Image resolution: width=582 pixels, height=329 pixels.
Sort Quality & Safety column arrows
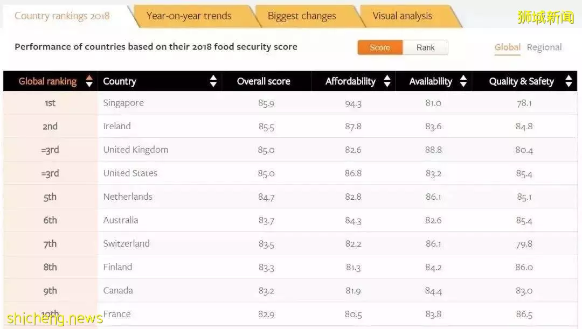coord(569,81)
